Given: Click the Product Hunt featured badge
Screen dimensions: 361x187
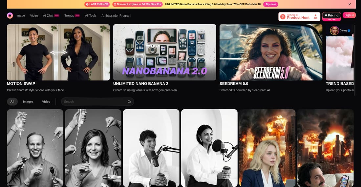Looking at the screenshot, I should [x=299, y=17].
